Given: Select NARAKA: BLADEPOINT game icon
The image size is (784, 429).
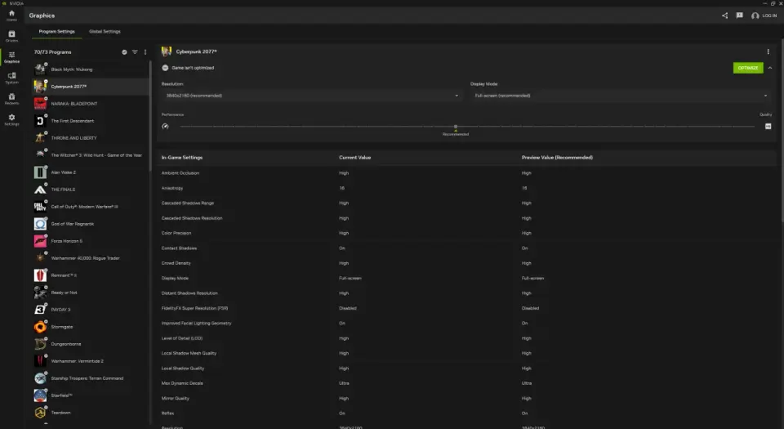Looking at the screenshot, I should [40, 104].
